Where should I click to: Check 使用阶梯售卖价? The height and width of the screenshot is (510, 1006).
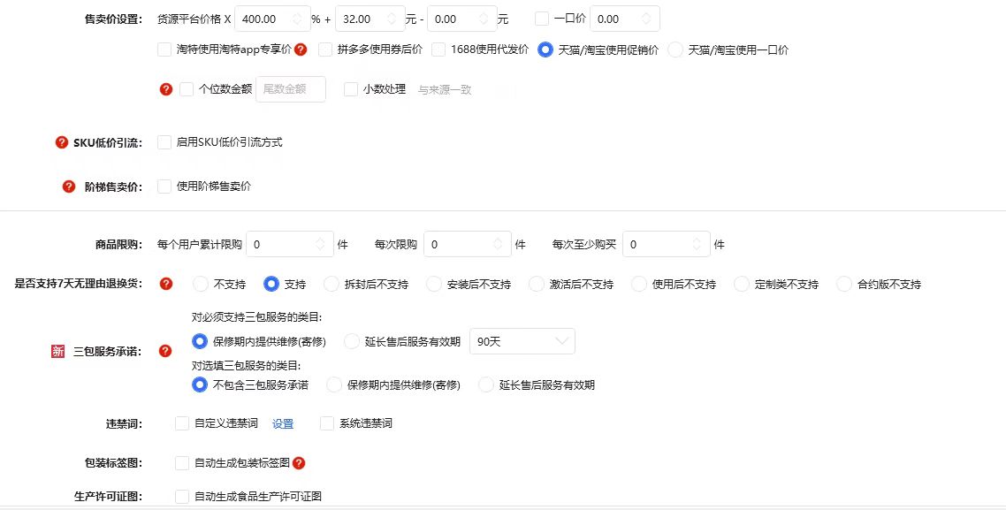(x=164, y=186)
